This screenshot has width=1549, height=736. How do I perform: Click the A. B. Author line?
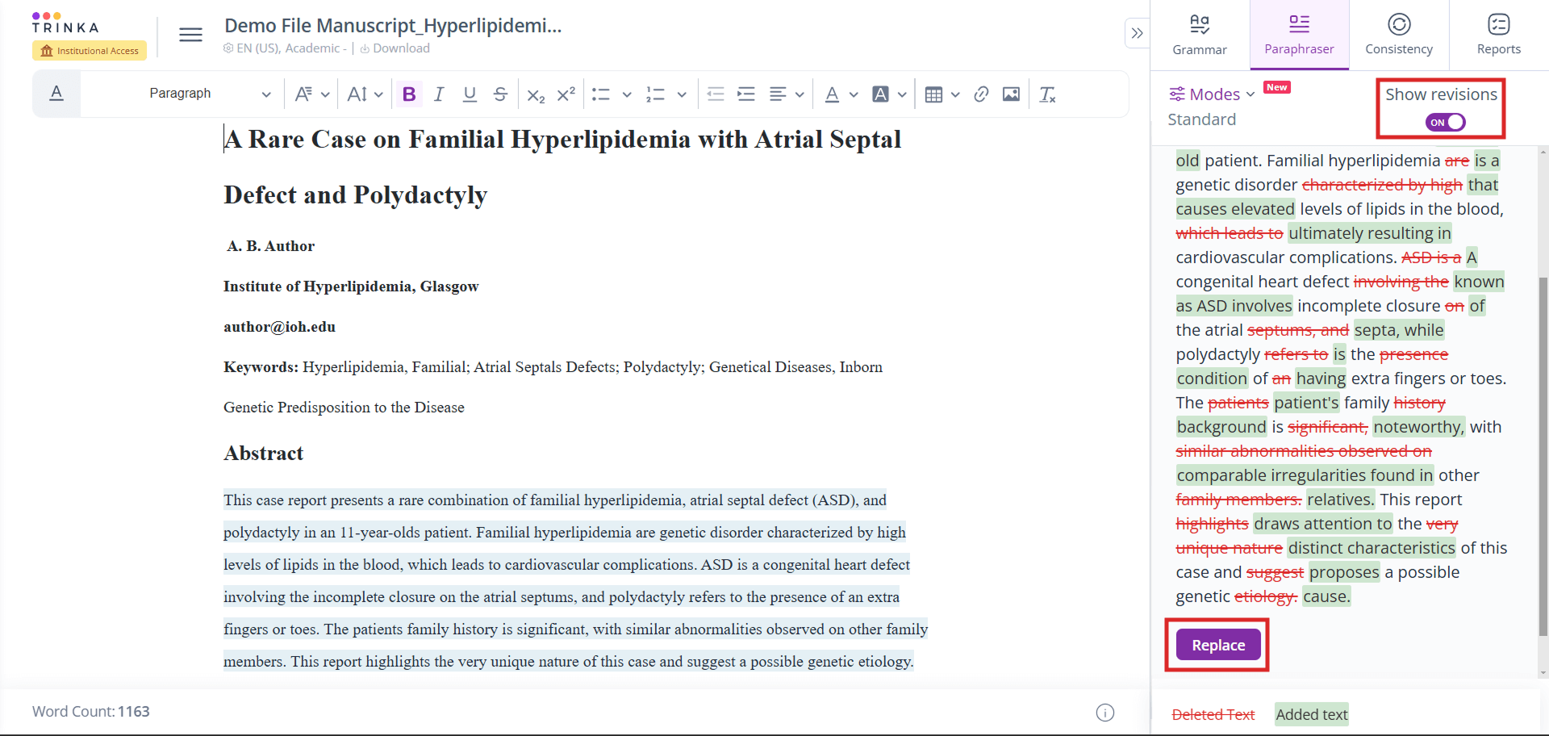[x=270, y=246]
